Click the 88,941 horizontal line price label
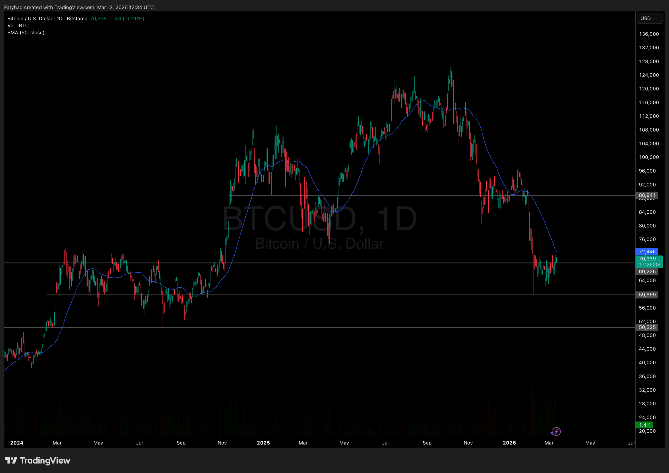This screenshot has height=473, width=669. 647,195
